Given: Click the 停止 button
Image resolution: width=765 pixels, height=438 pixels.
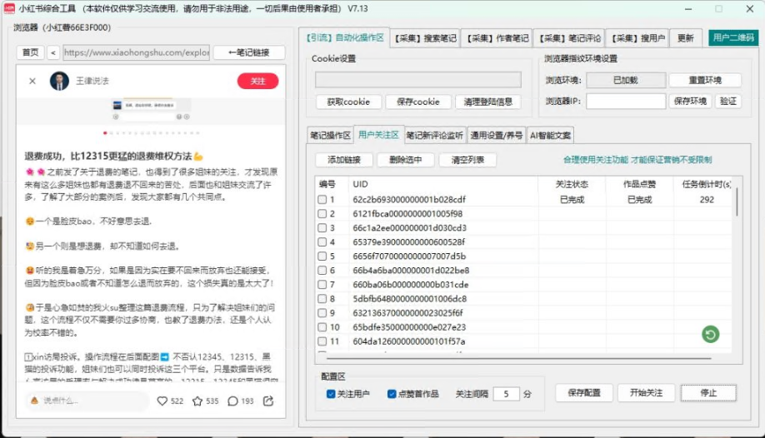Looking at the screenshot, I should [x=708, y=393].
